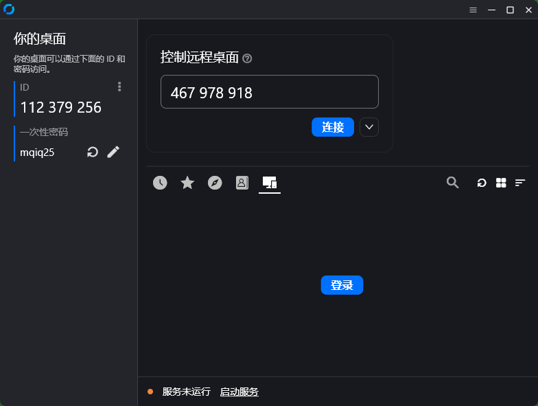Image resolution: width=538 pixels, height=406 pixels.
Task: Open the ID three-dot menu
Action: (119, 87)
